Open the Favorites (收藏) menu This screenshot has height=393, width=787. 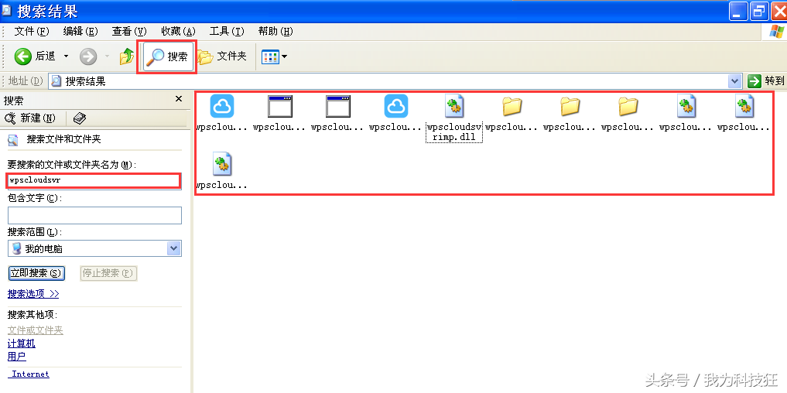pyautogui.click(x=178, y=32)
